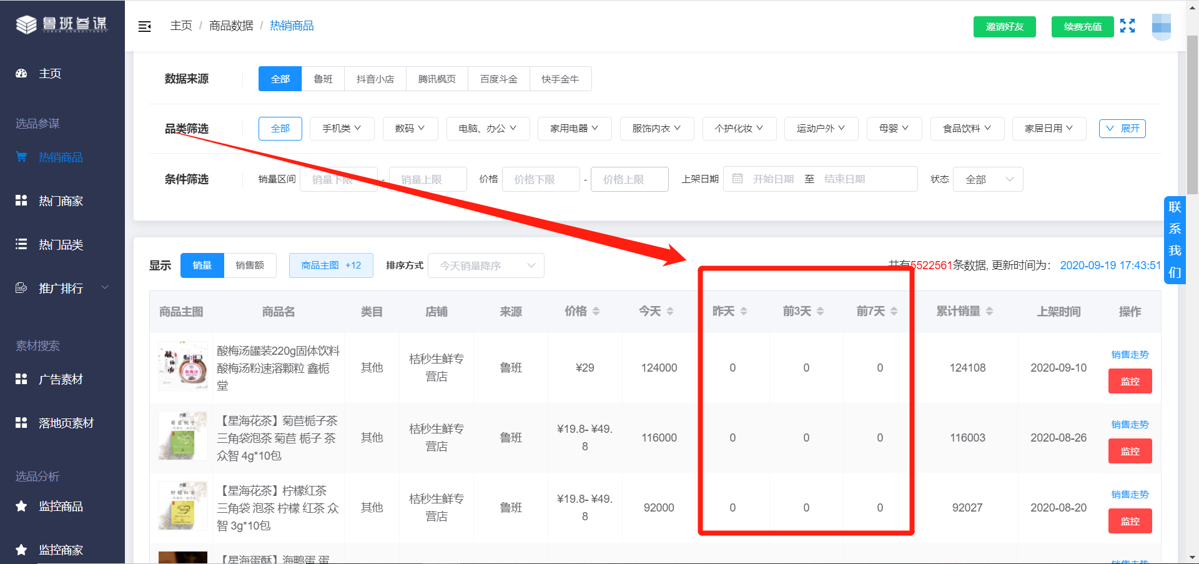
Task: Focus the 销量下限 input field
Action: [x=338, y=179]
